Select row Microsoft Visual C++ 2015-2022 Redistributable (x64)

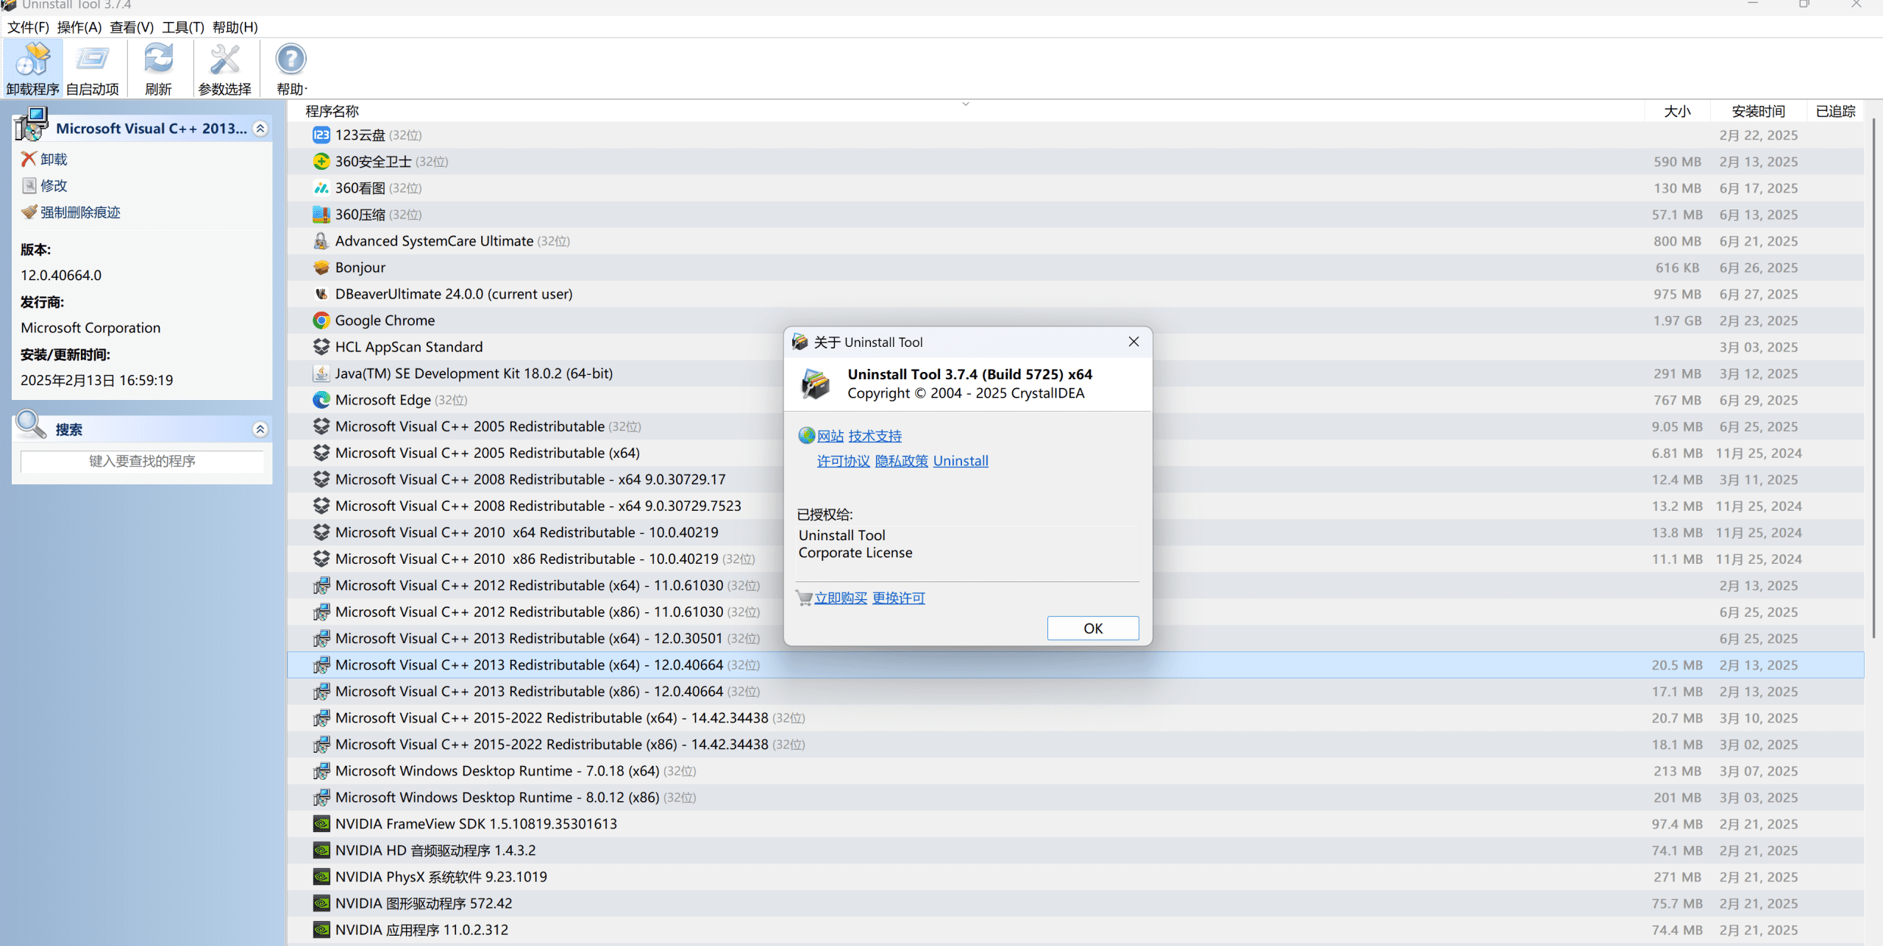coord(1075,718)
